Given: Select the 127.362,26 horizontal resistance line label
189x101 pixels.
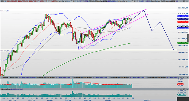Looking at the screenshot, I should click(5, 11).
